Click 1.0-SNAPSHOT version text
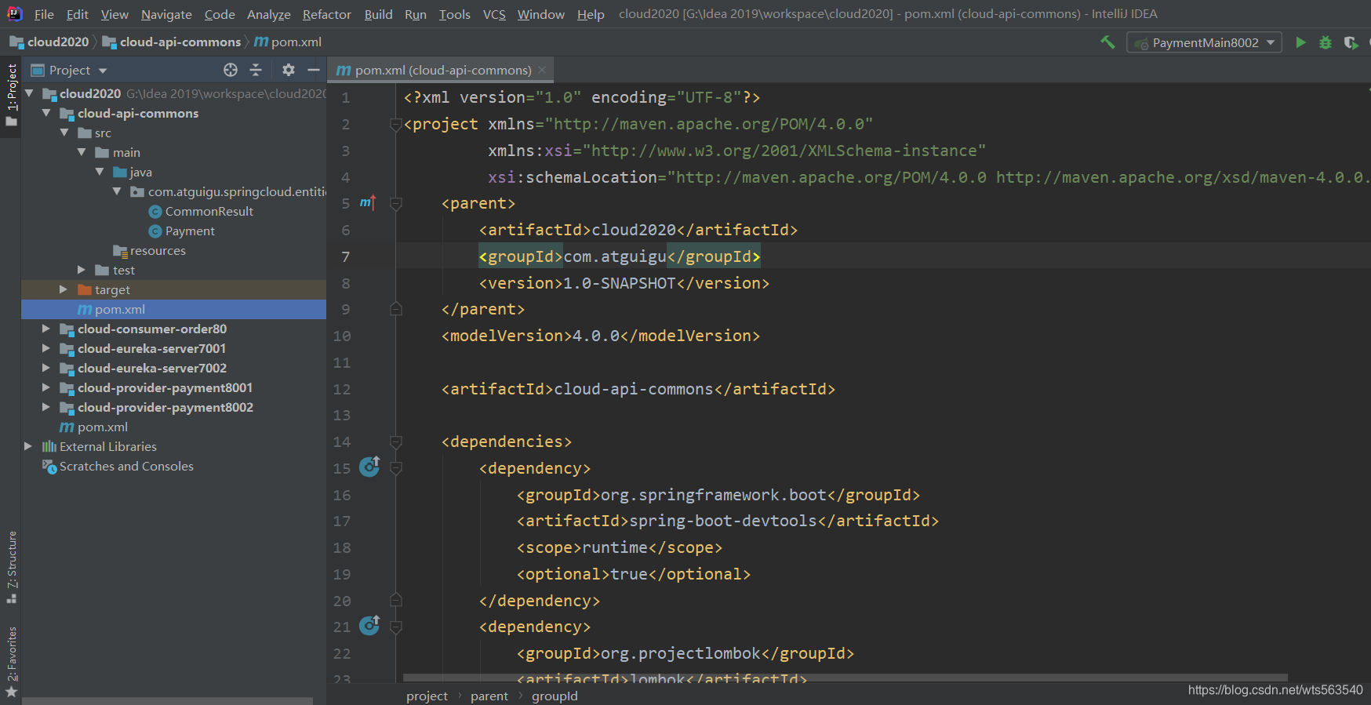1371x705 pixels. click(x=620, y=283)
